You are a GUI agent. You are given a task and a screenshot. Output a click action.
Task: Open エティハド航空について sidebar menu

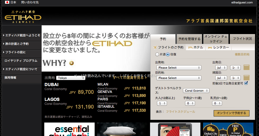point(22,69)
